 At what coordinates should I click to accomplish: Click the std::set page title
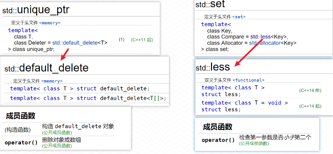(x=210, y=4)
